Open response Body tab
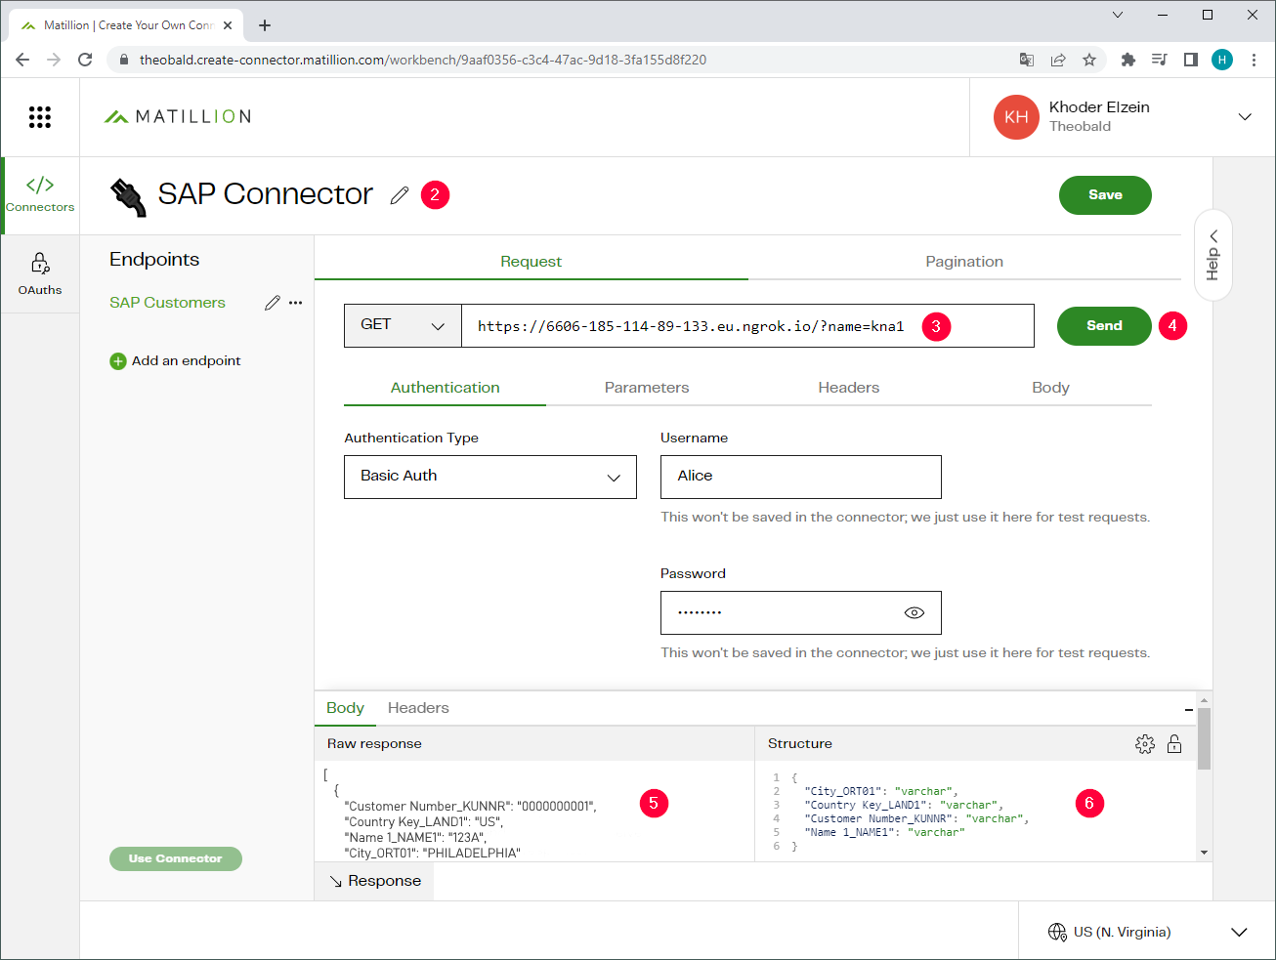Viewport: 1276px width, 960px height. tap(345, 708)
